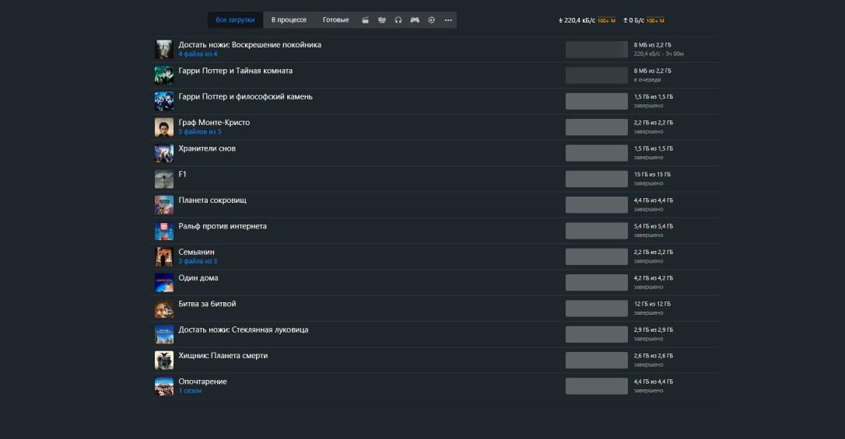This screenshot has width=845, height=439.
Task: Open the three-dots more filters menu
Action: [x=448, y=20]
